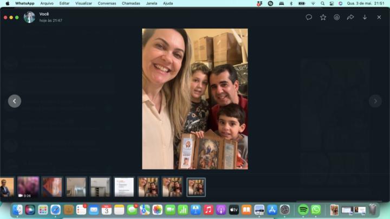Open Messages from the Dock
390x219 pixels.
132,210
